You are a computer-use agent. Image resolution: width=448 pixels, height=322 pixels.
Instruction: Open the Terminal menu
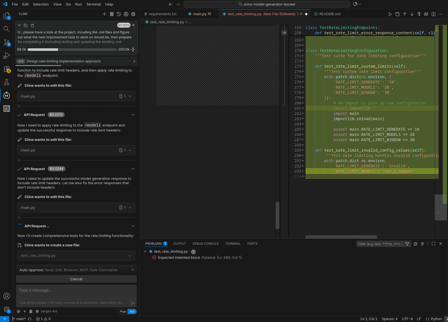[x=94, y=4]
